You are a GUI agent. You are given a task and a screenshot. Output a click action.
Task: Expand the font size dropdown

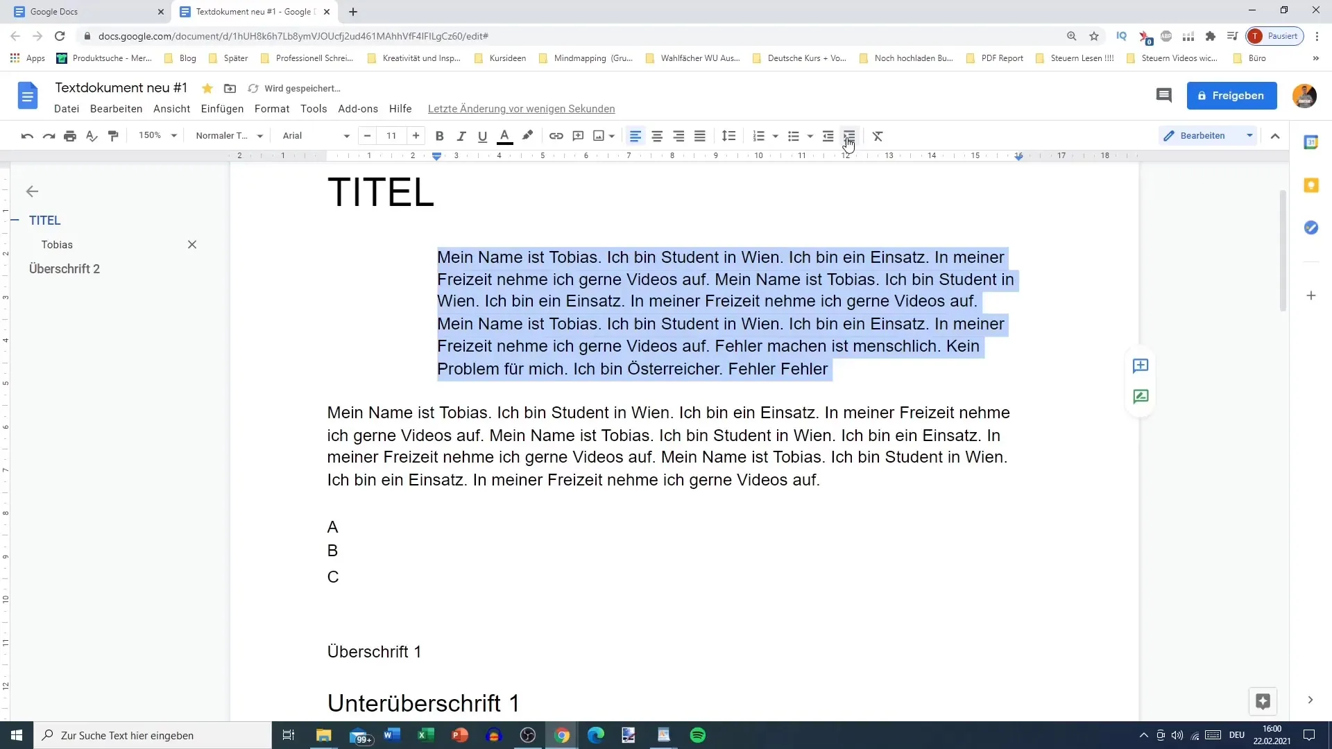(x=391, y=135)
